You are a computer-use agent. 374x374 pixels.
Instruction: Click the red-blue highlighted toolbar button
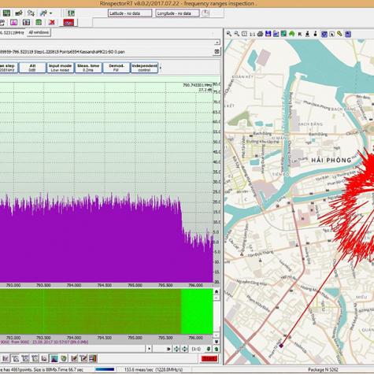click(69, 23)
